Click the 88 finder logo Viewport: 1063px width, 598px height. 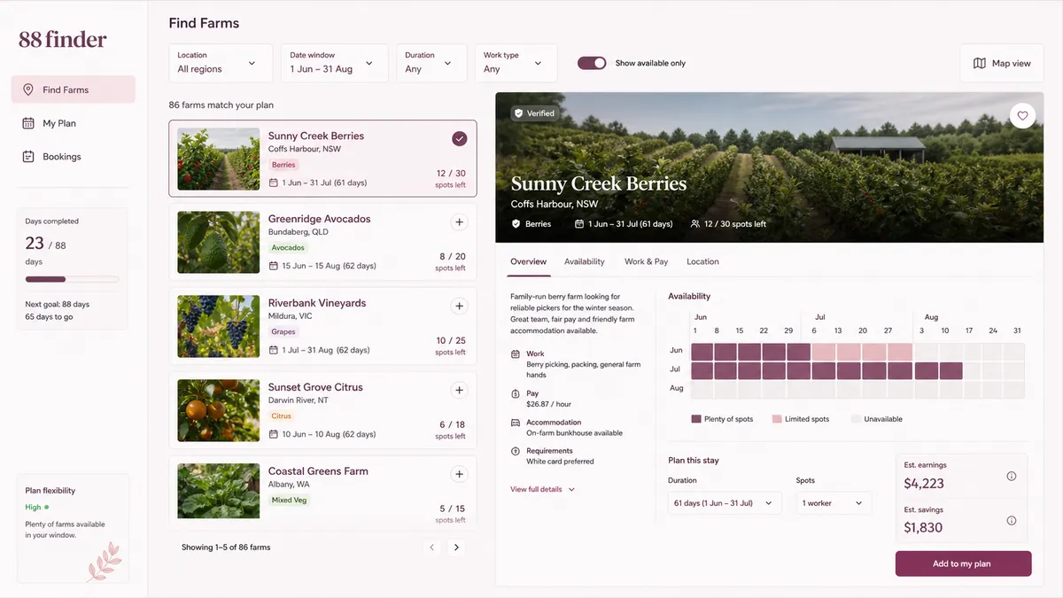click(63, 39)
